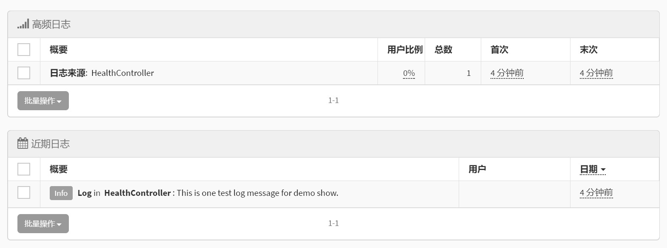The image size is (667, 248).
Task: Click the 0% user ratio value
Action: [409, 73]
